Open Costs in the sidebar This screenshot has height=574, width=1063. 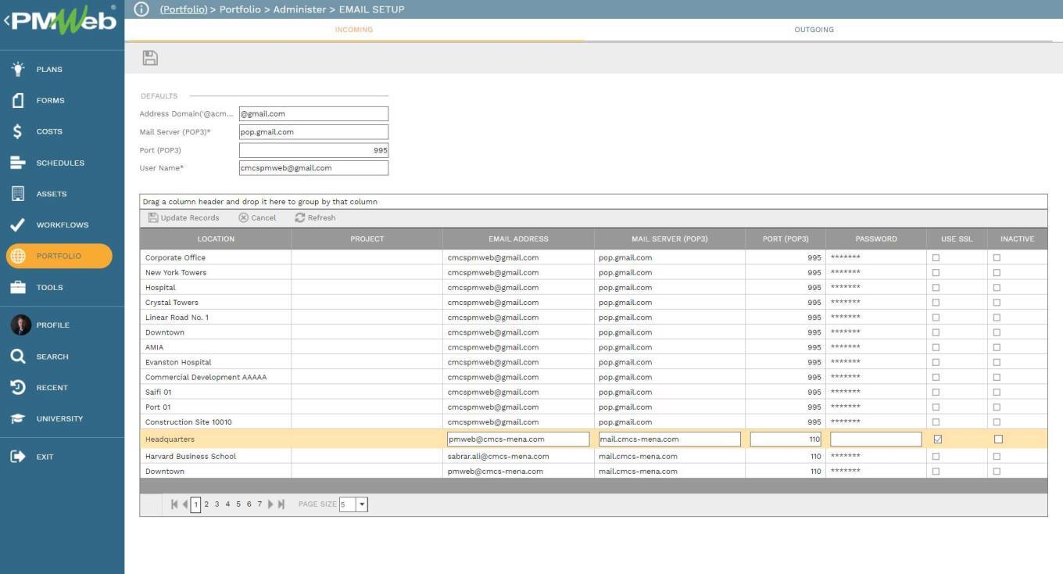[48, 131]
